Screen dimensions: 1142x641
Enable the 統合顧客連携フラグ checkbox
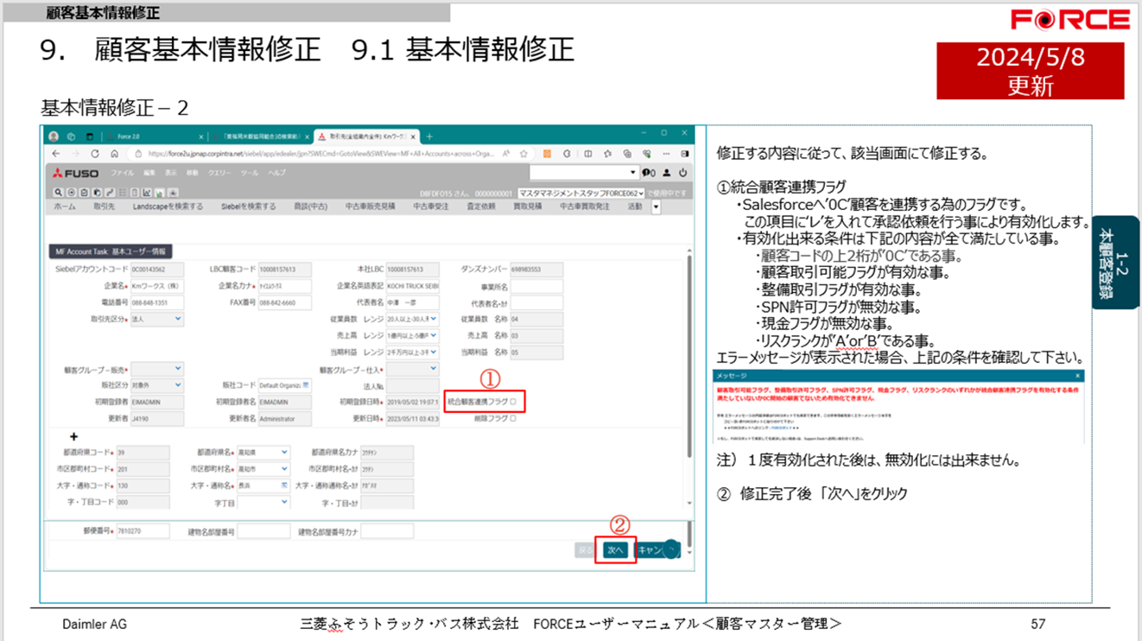click(x=513, y=402)
